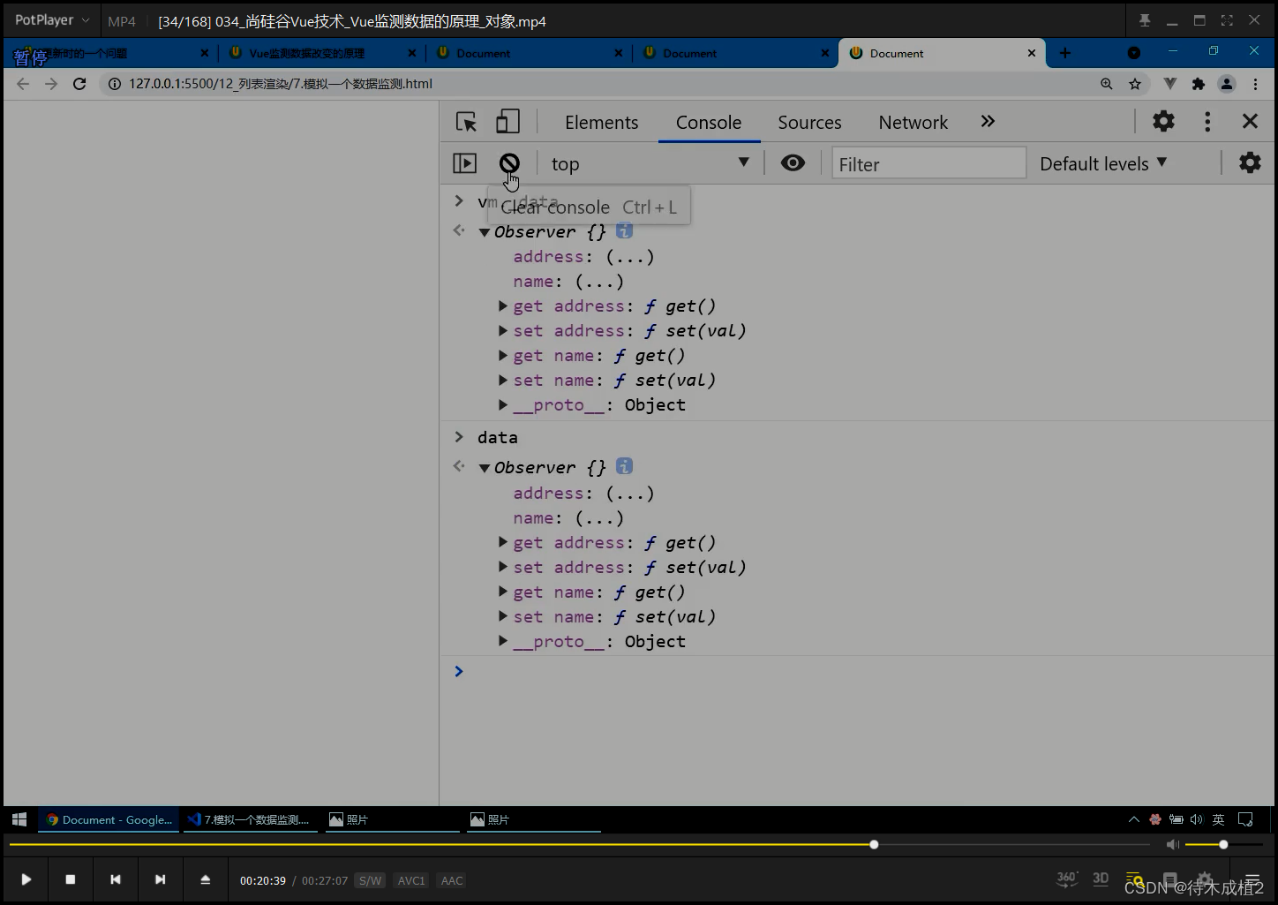Open a new browser tab

[x=1065, y=53]
